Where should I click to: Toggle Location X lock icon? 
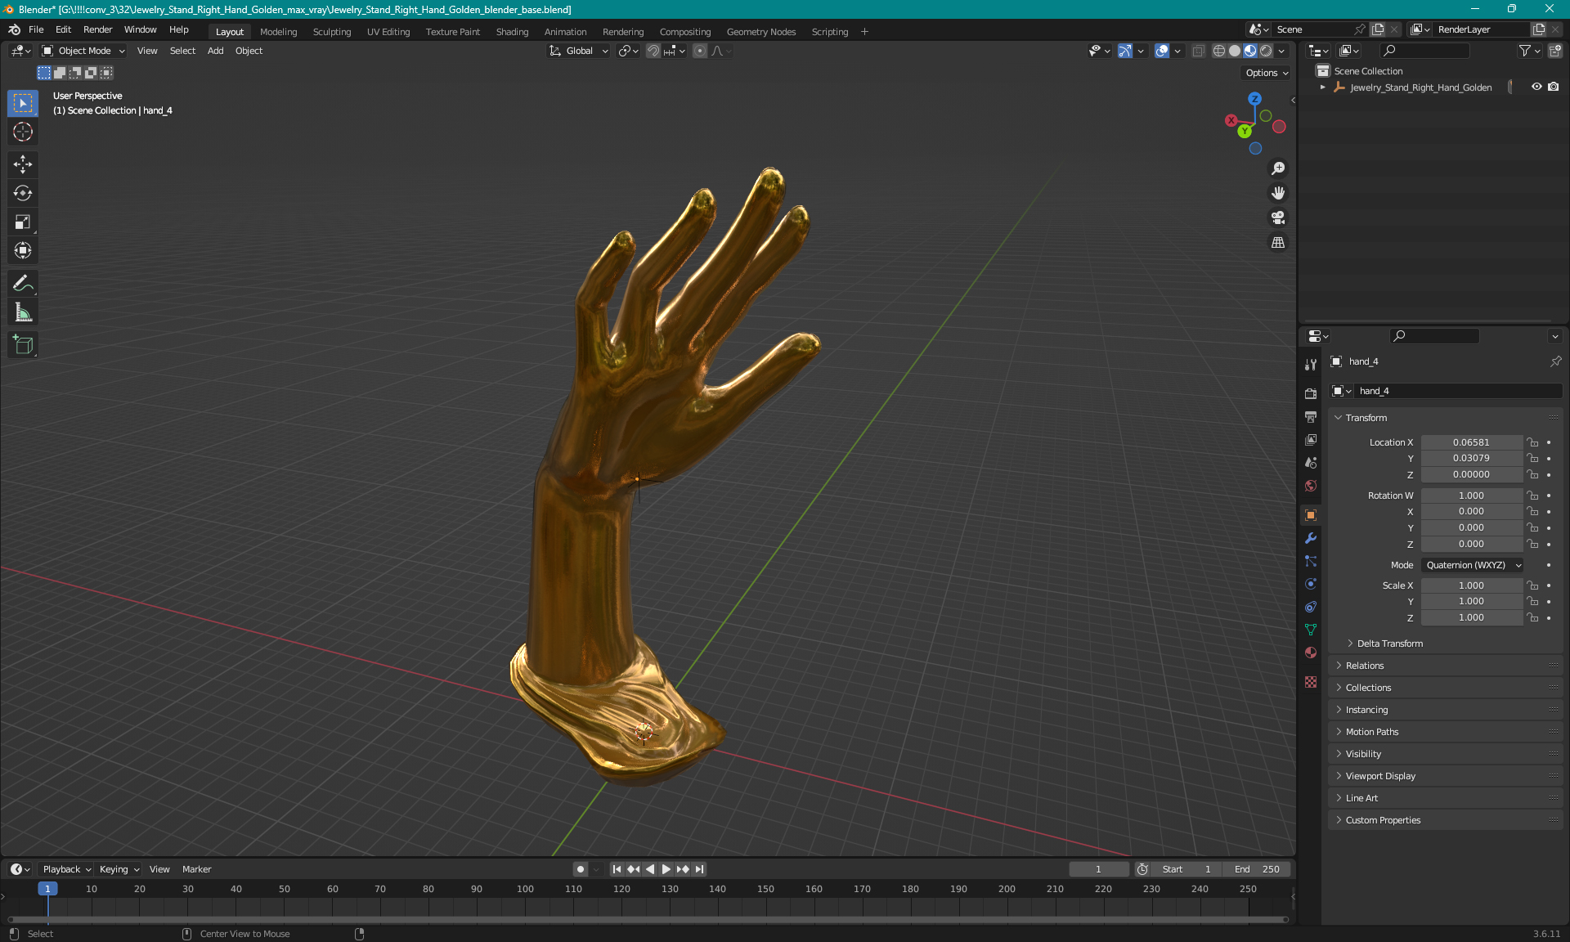tap(1533, 442)
